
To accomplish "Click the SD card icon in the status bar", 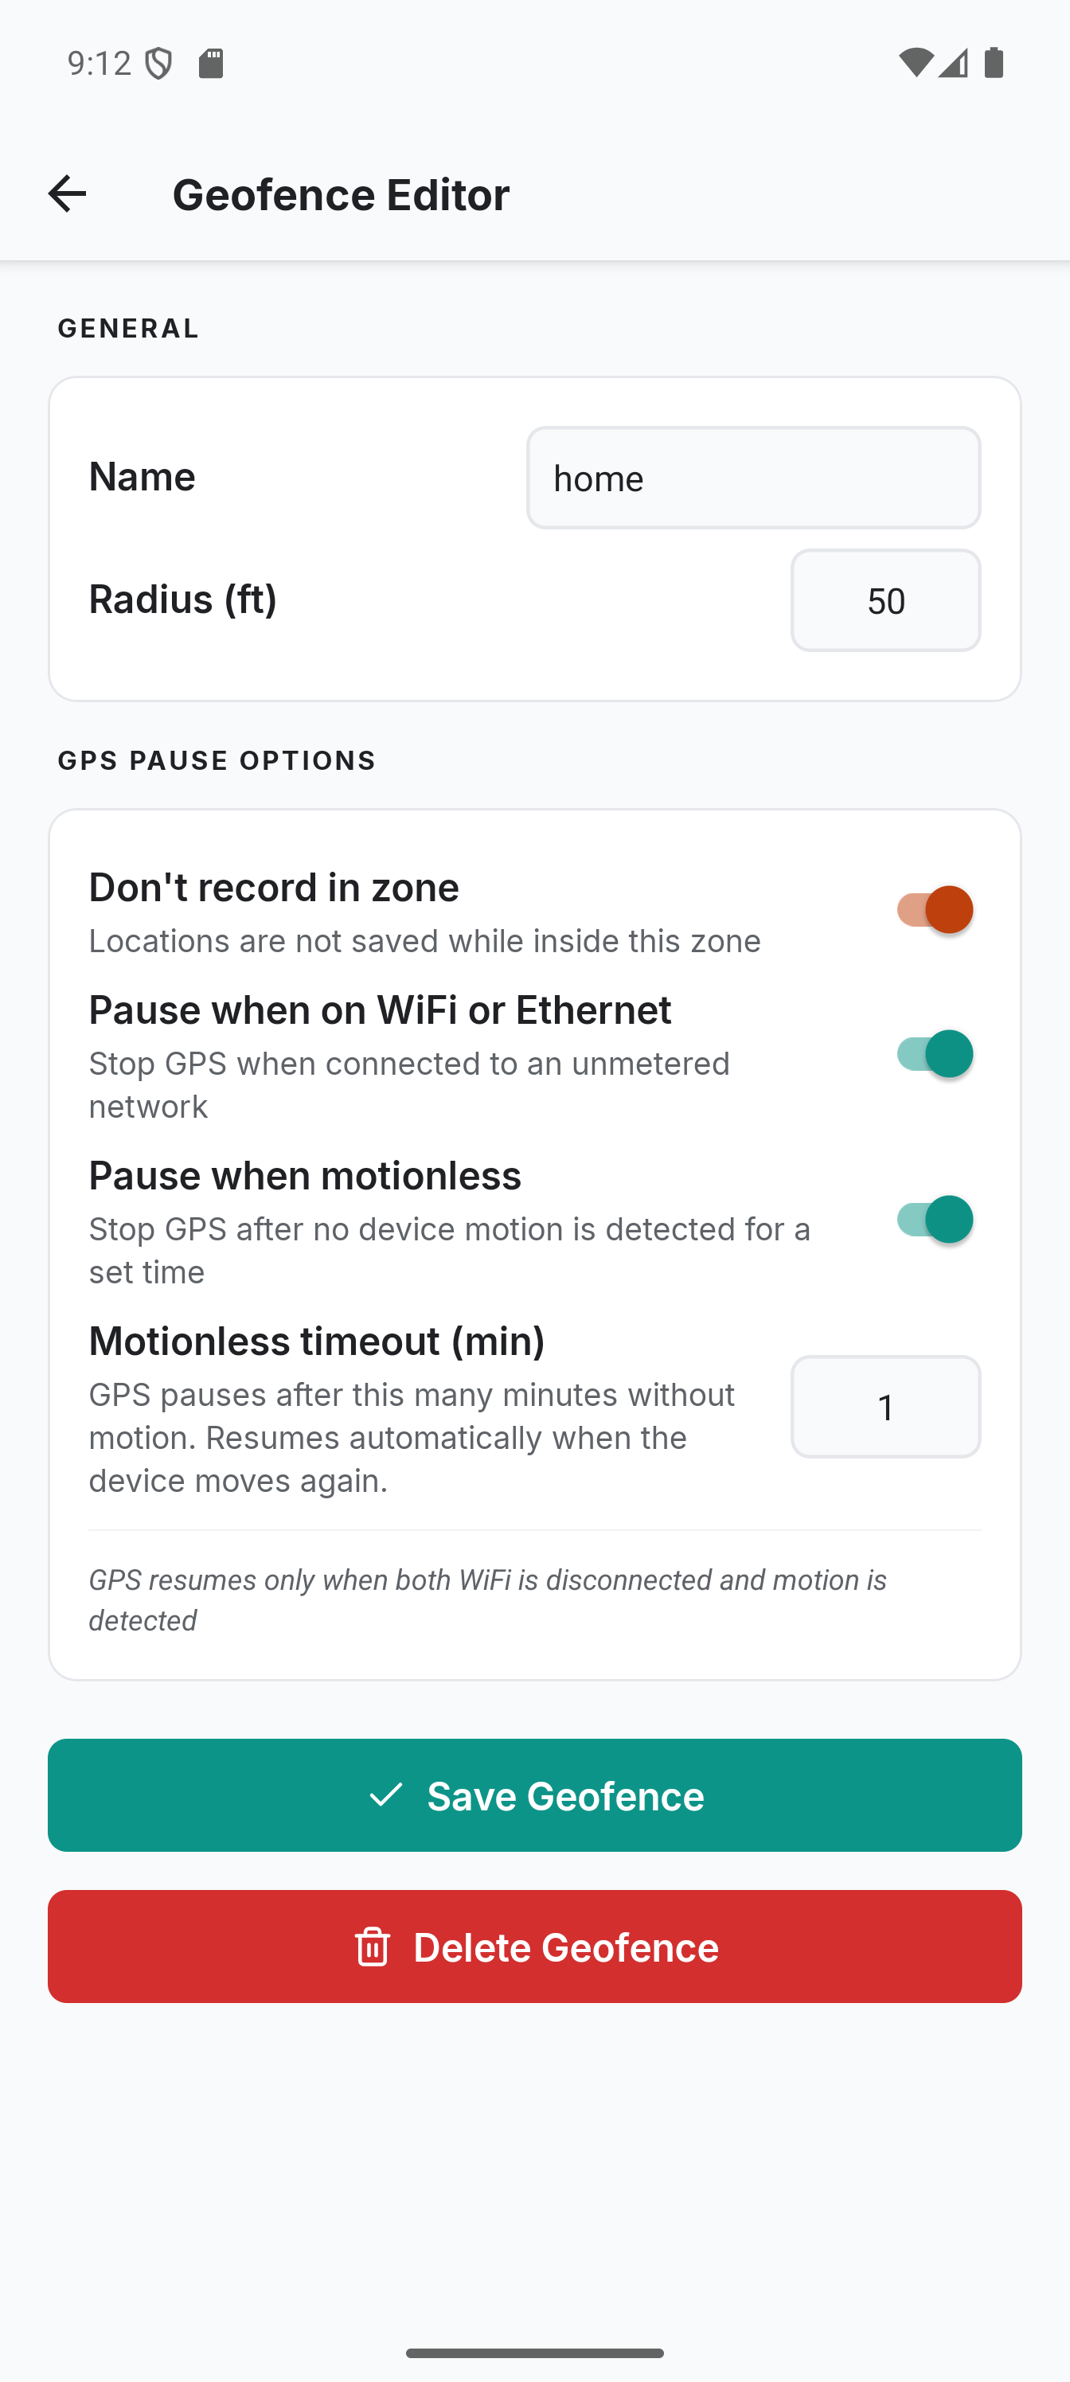I will 211,63.
